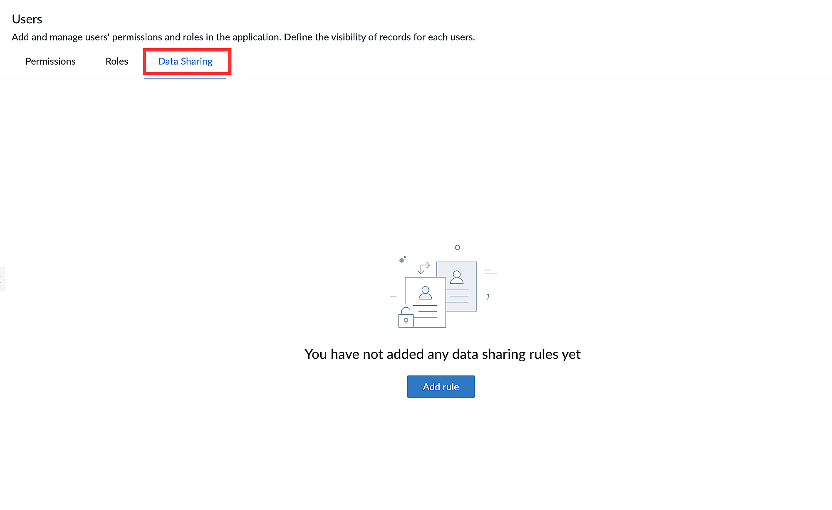Click the side panel handle on left edge
This screenshot has width=832, height=510.
coord(2,279)
